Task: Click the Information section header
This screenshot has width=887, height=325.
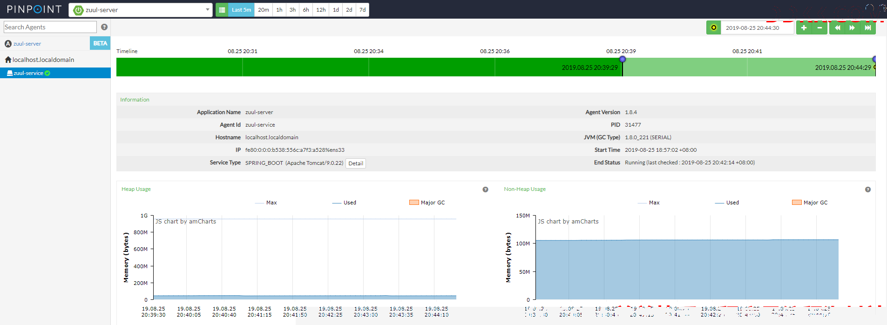Action: pyautogui.click(x=135, y=100)
